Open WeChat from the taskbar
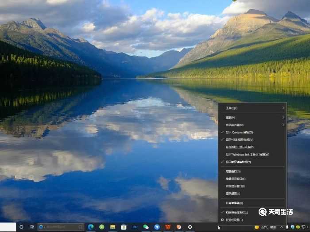 [x=146, y=227]
